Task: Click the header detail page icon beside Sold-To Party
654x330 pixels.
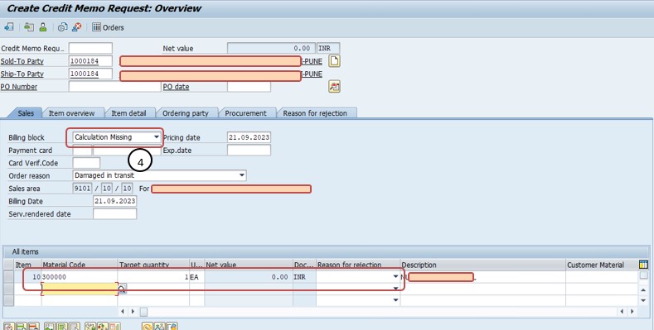Action: pos(334,61)
